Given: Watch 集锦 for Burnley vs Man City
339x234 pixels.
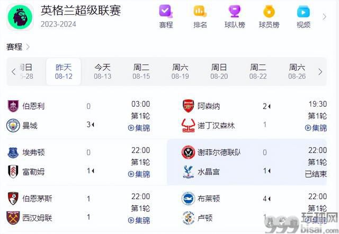Looking at the screenshot, I should click(139, 128).
